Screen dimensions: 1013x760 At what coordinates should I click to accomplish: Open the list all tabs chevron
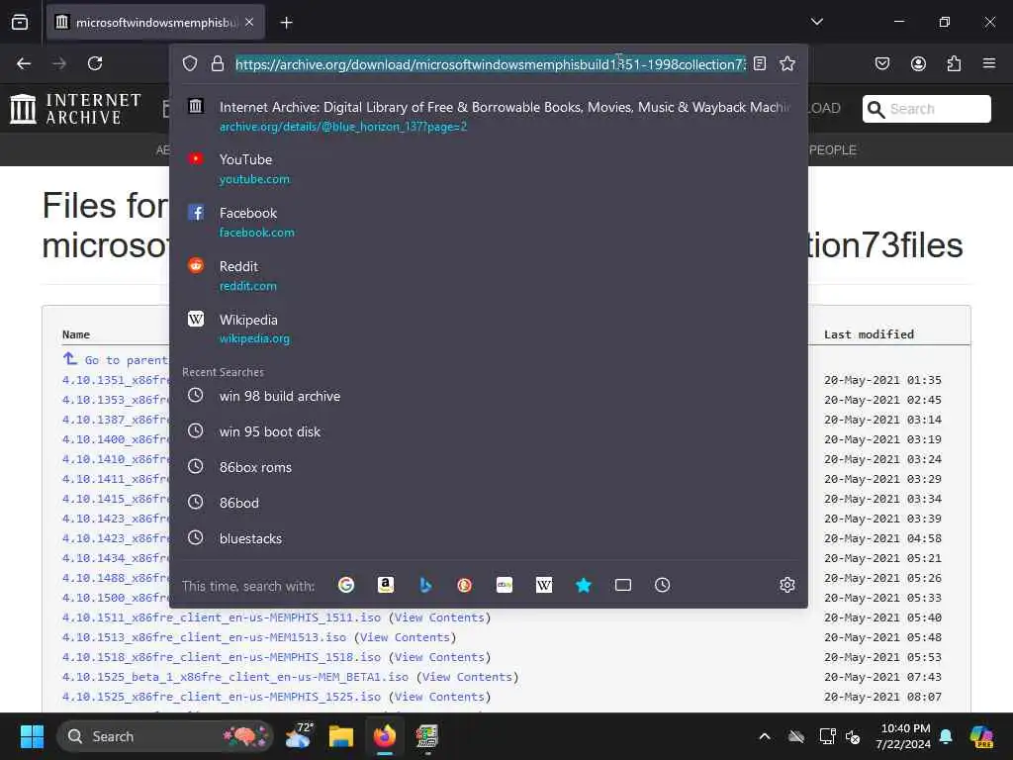pos(816,22)
